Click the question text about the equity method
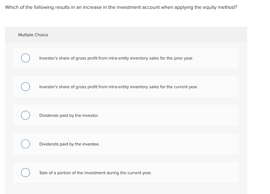 [x=121, y=7]
